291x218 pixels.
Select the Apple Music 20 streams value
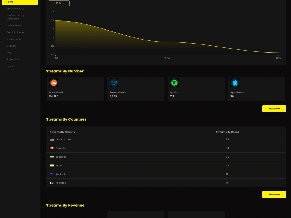pos(232,96)
